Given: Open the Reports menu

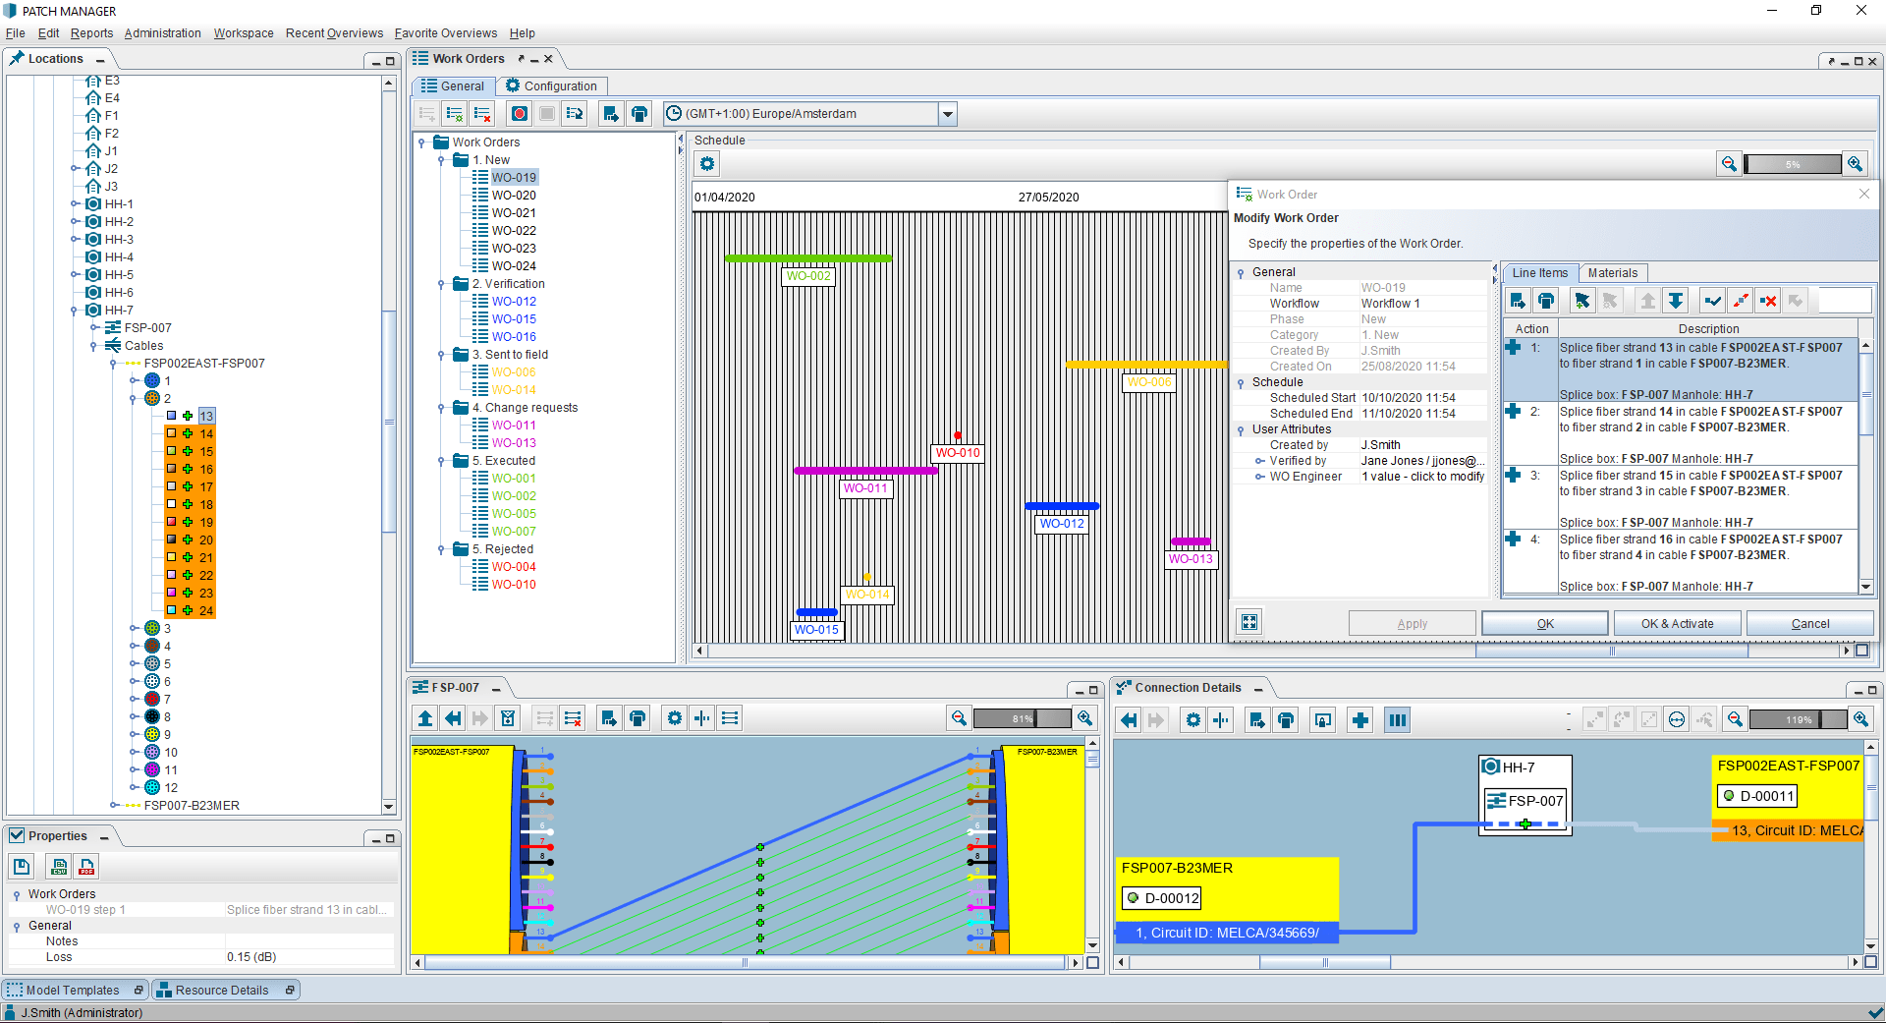Looking at the screenshot, I should pos(91,33).
